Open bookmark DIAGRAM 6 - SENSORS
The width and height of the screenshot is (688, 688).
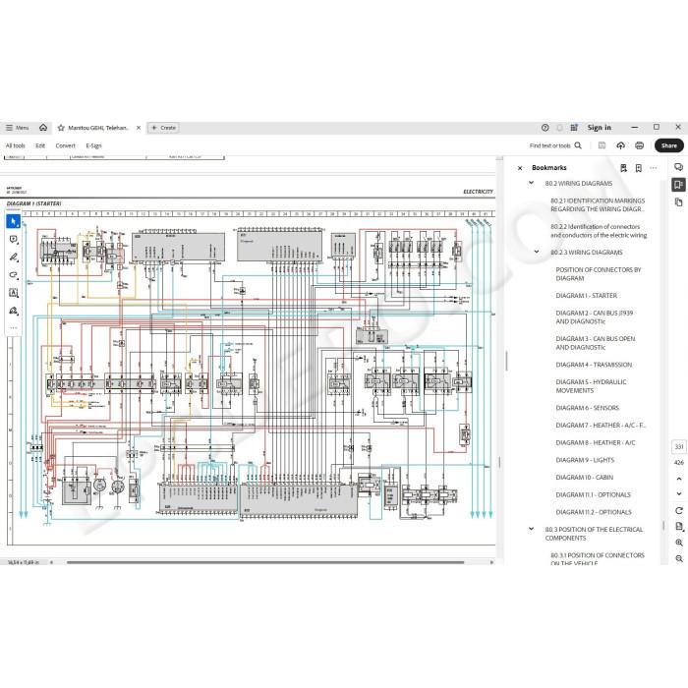[587, 408]
